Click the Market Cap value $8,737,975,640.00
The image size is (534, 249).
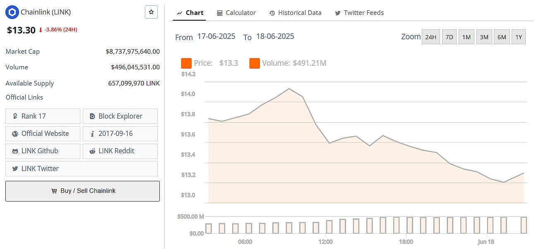132,52
